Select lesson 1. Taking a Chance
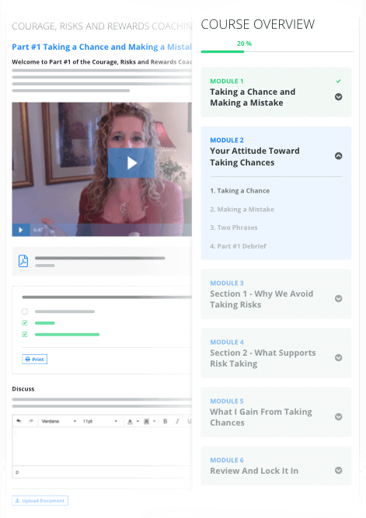The height and width of the screenshot is (518, 366). point(239,190)
